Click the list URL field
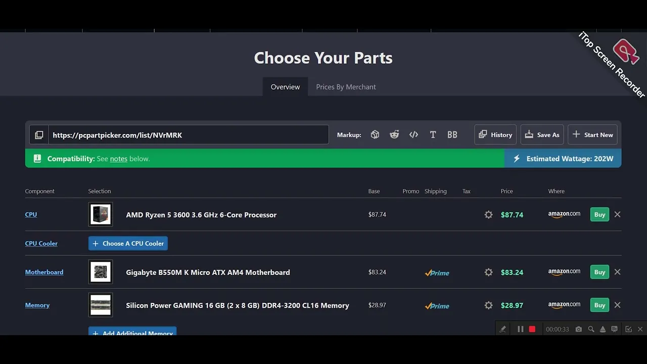 pyautogui.click(x=188, y=135)
